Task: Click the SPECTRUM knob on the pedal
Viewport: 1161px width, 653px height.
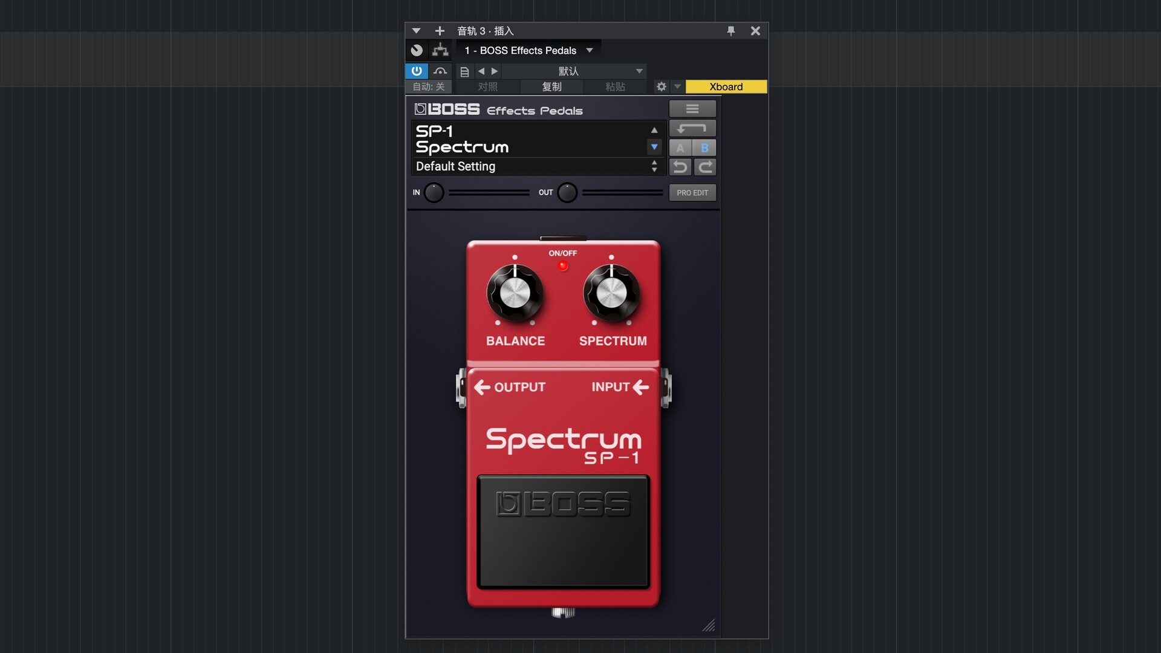Action: coord(611,294)
